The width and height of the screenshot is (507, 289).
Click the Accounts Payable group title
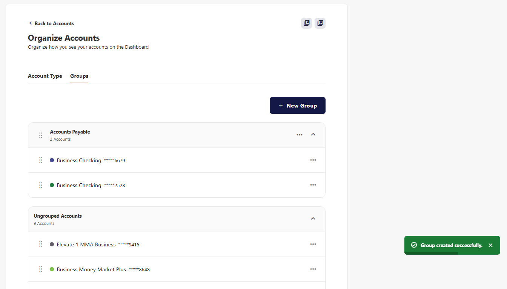click(x=70, y=132)
